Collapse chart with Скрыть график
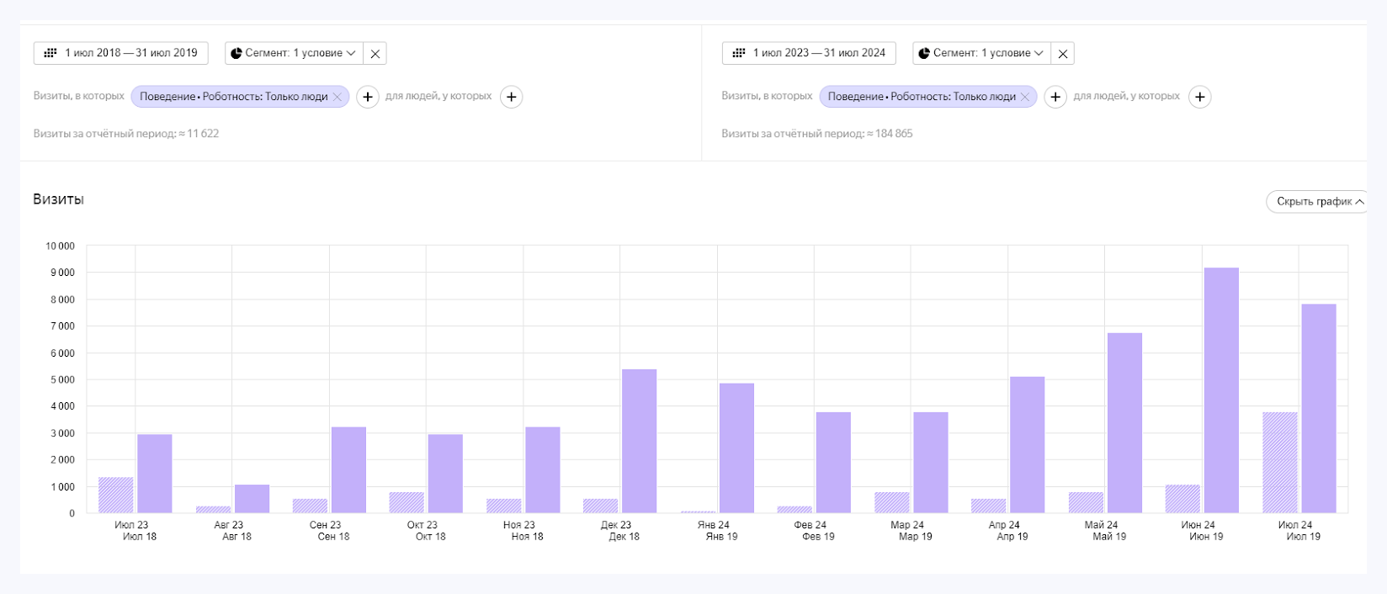The image size is (1387, 594). [1316, 202]
